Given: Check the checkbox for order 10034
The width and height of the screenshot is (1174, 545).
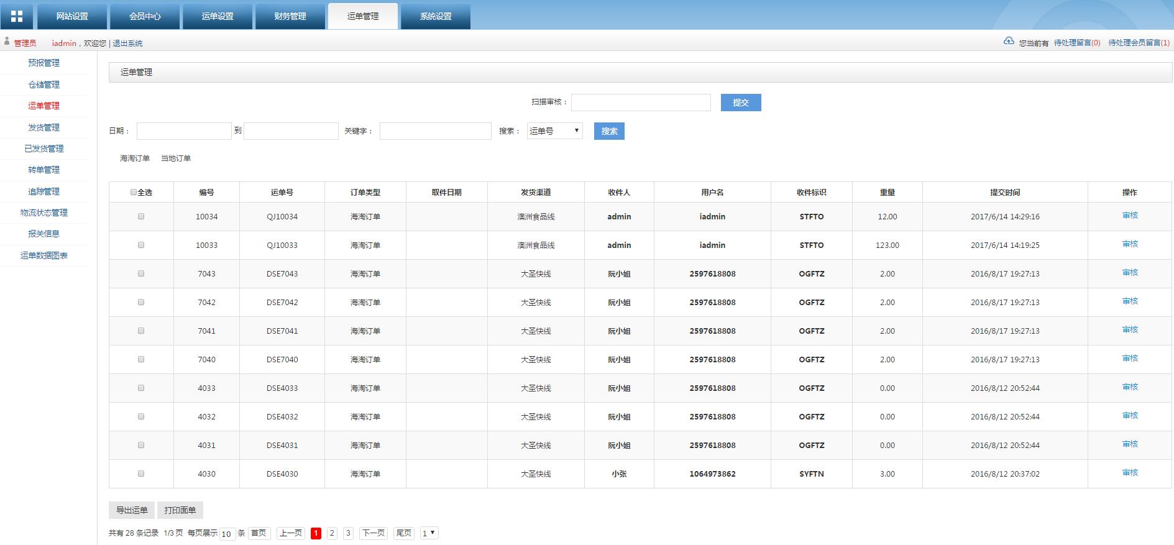Looking at the screenshot, I should point(141,216).
